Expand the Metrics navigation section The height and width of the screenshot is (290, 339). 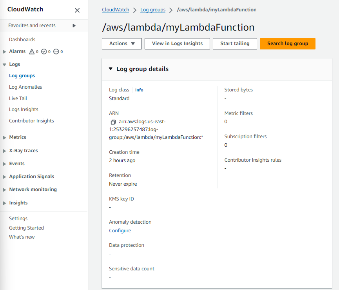point(4,137)
